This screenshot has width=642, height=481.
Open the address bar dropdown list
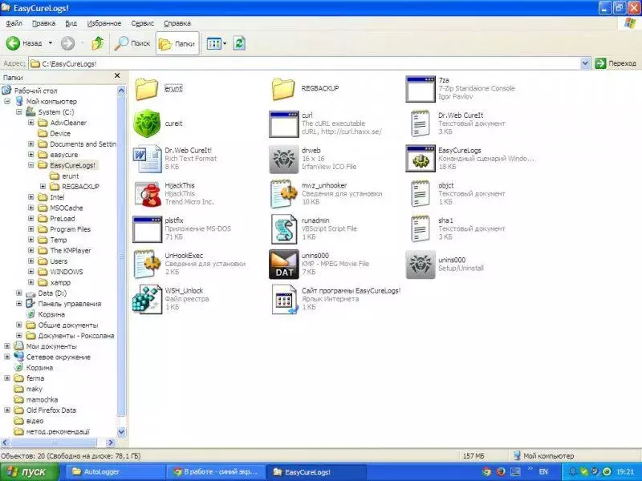[585, 63]
